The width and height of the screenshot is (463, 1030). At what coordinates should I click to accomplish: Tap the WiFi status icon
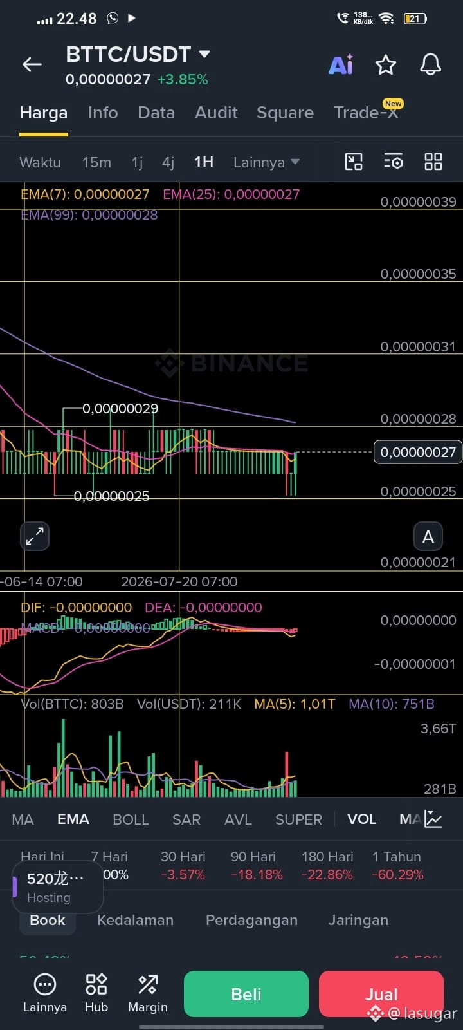point(386,18)
